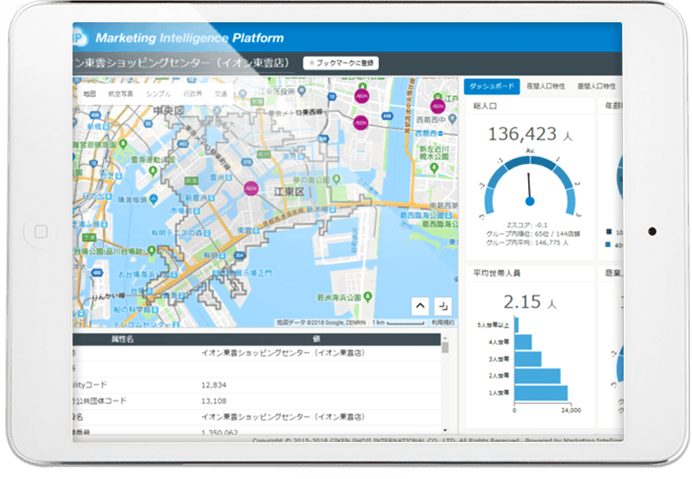The width and height of the screenshot is (692, 479).
Task: Click the AEON marker beside route 10 shield
Action: coord(362,95)
